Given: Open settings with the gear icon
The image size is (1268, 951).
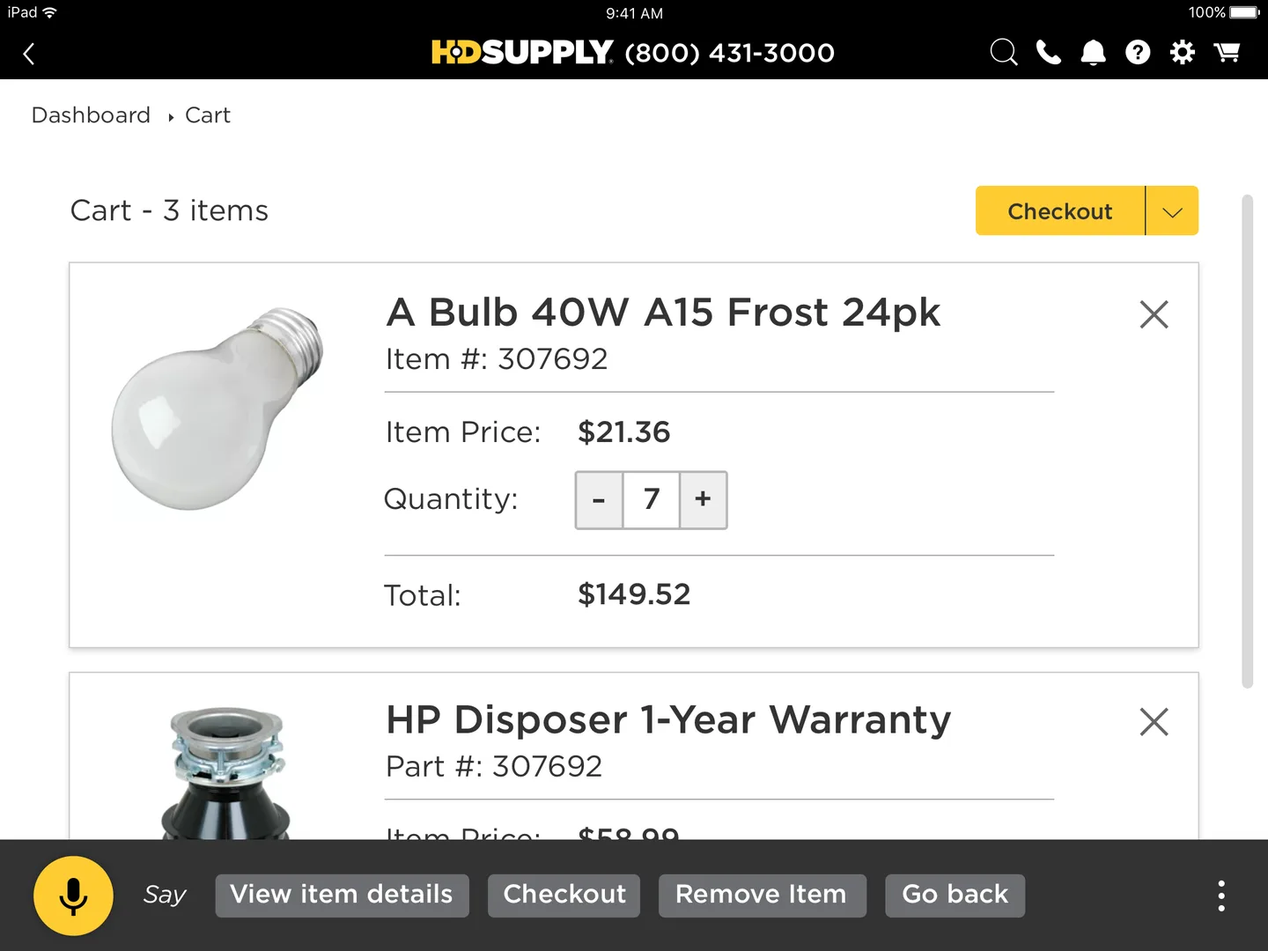Looking at the screenshot, I should point(1182,52).
